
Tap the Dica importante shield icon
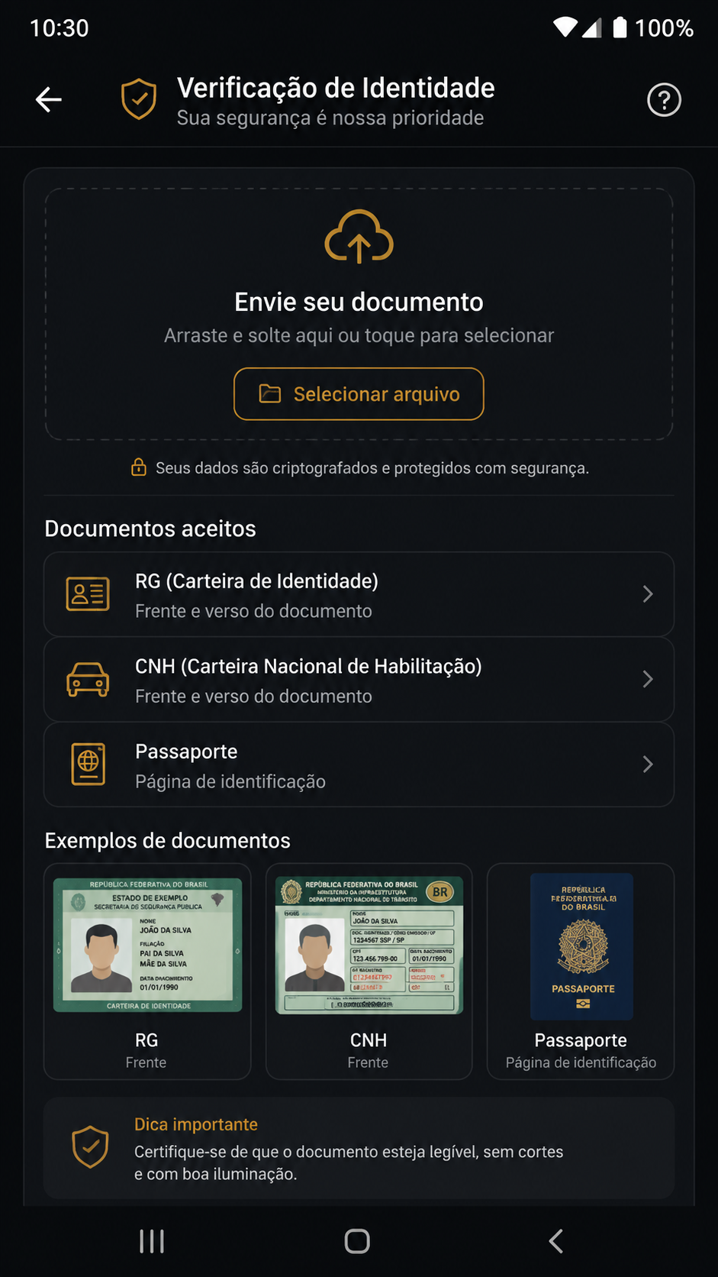coord(90,1146)
